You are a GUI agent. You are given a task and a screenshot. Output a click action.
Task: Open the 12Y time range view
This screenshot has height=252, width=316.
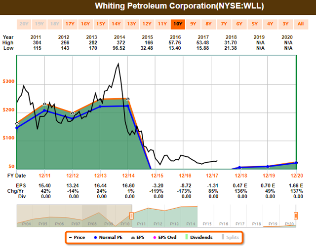147,24
